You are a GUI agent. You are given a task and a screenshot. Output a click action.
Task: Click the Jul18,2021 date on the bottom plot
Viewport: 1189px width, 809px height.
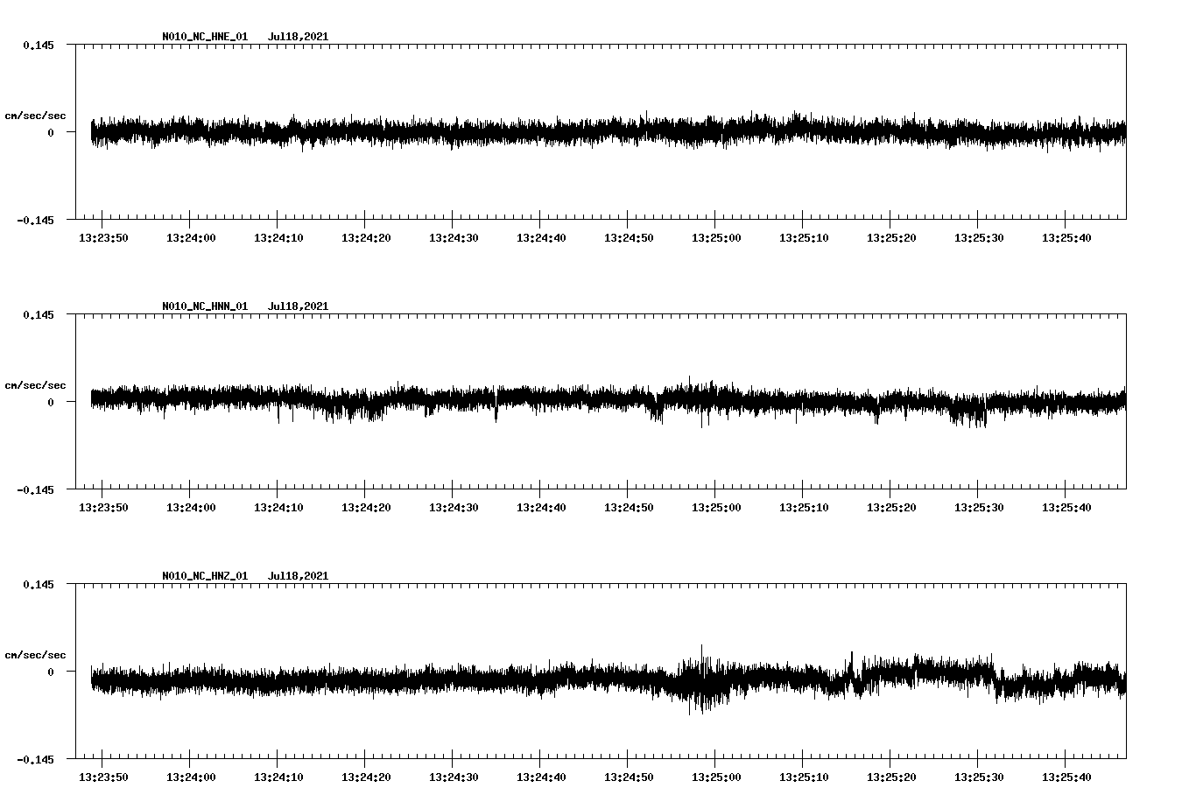point(298,575)
